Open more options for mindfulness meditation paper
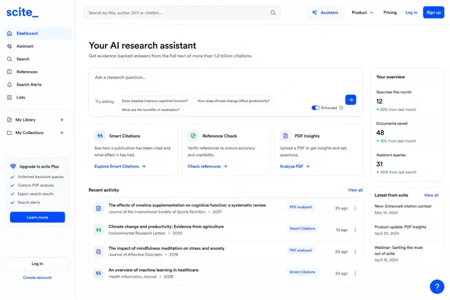The image size is (450, 300). coord(355,252)
